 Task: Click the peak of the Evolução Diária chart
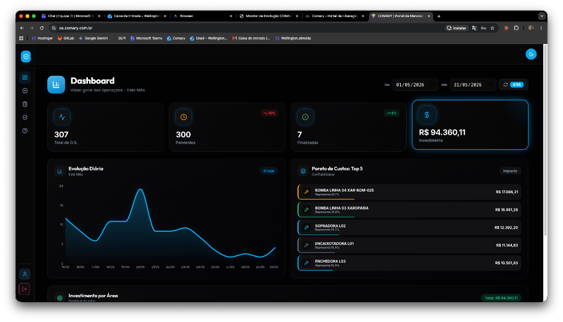point(140,189)
